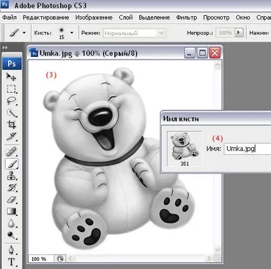Screen dimensions: 271x269
Task: Click the Имя brush name input field
Action: click(x=247, y=149)
